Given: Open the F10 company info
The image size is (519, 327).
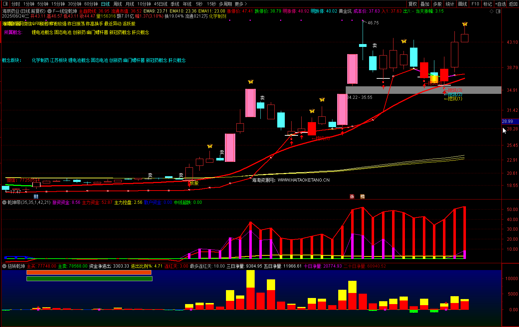Looking at the screenshot, I should [475, 4].
